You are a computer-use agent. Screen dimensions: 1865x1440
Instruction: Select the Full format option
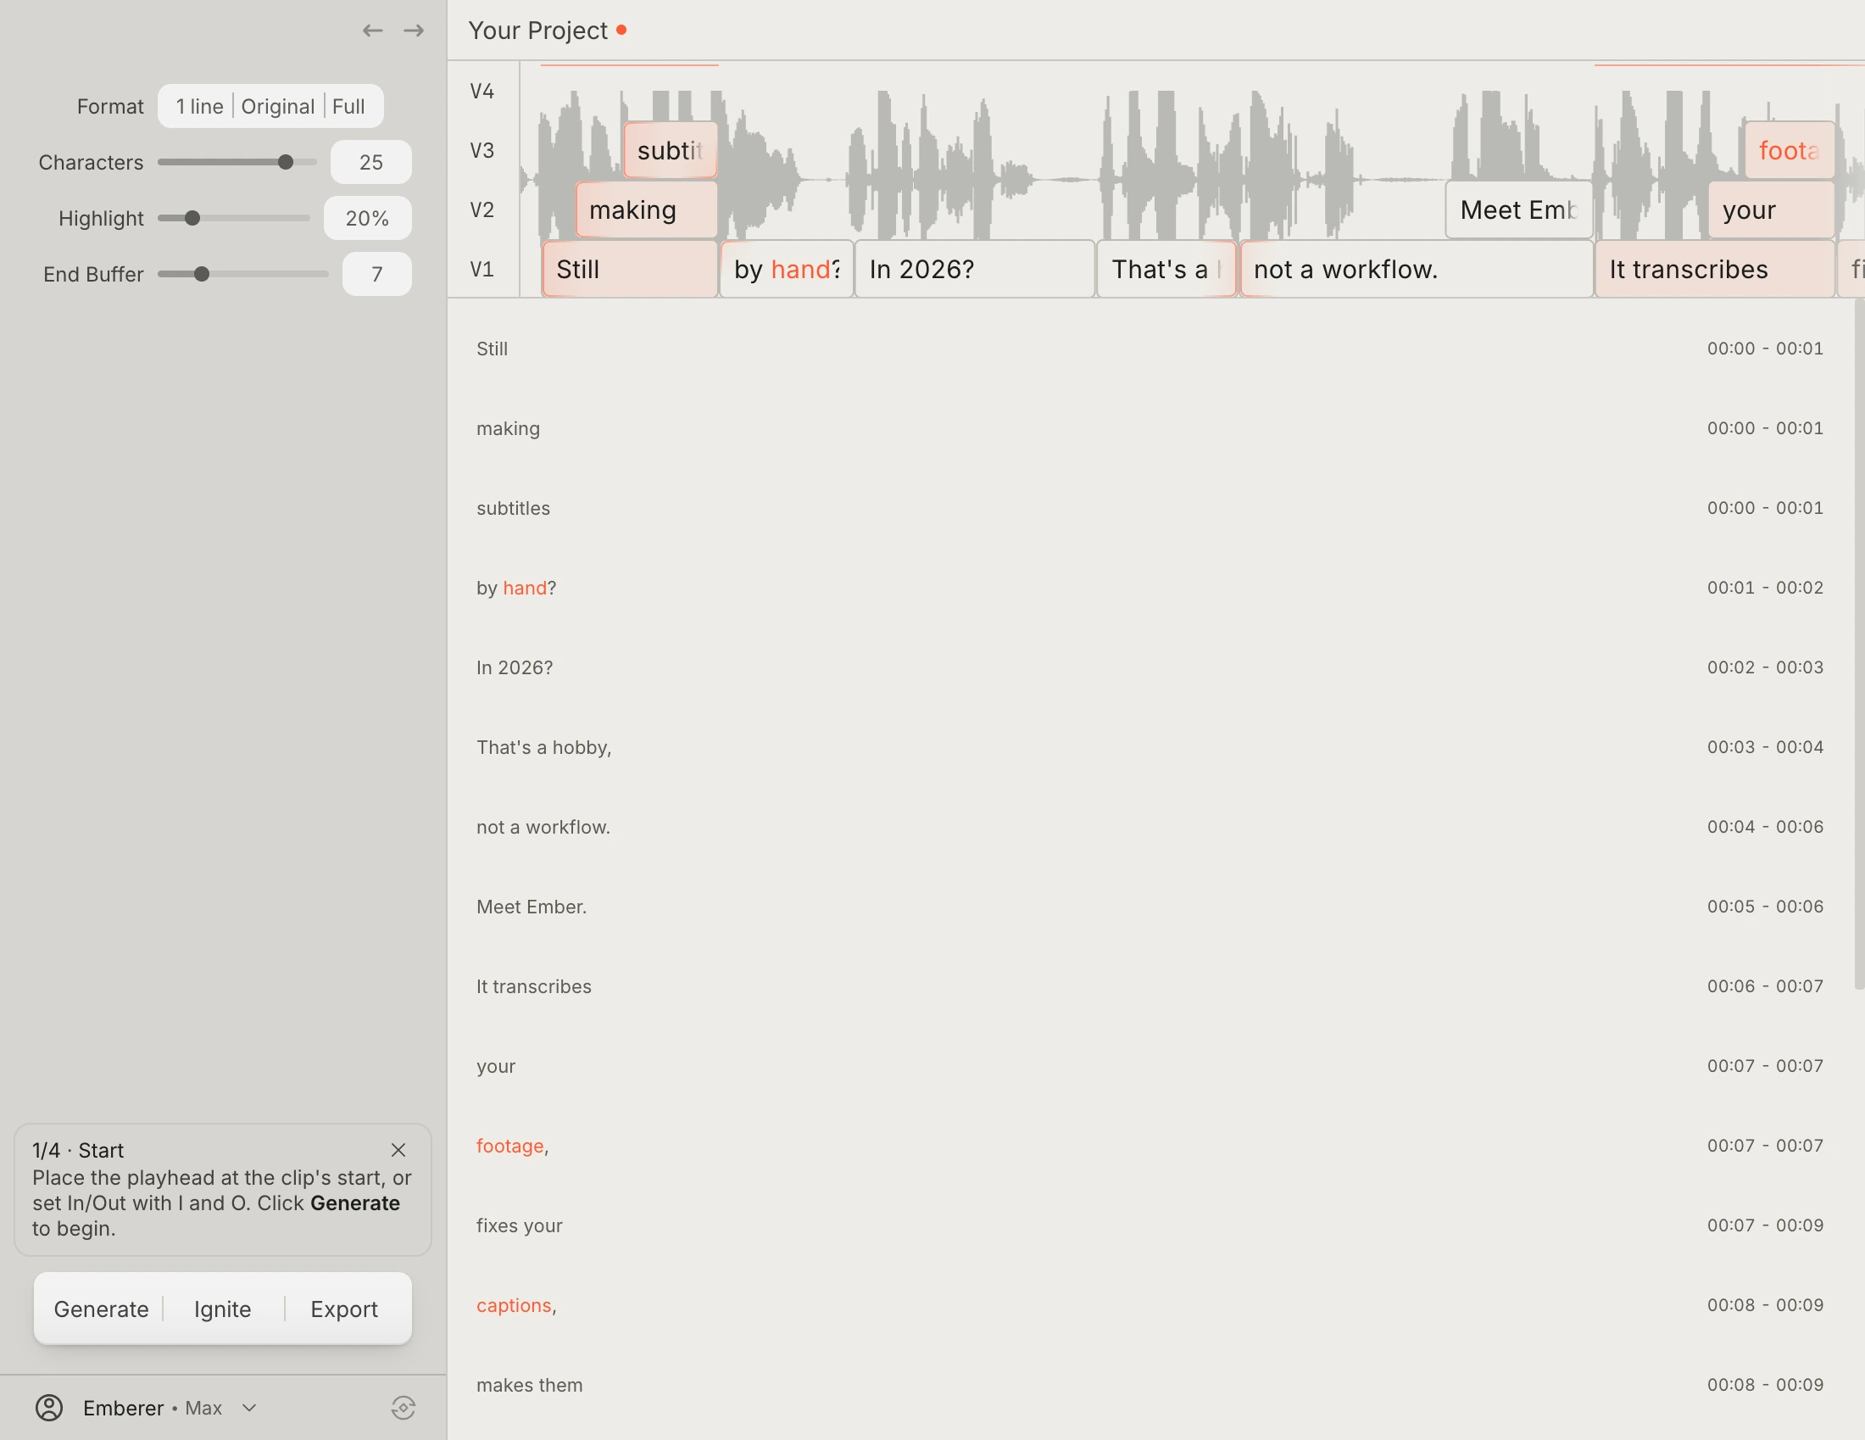348,107
